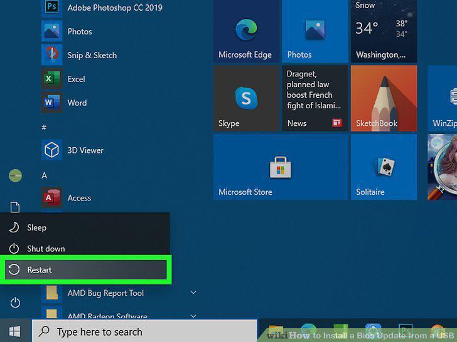The width and height of the screenshot is (457, 342).
Task: Open the Microsoft Store tile
Action: tap(281, 167)
